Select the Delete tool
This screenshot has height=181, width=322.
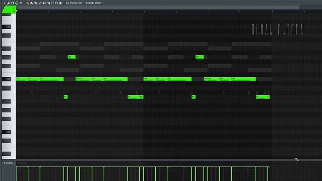click(x=40, y=3)
